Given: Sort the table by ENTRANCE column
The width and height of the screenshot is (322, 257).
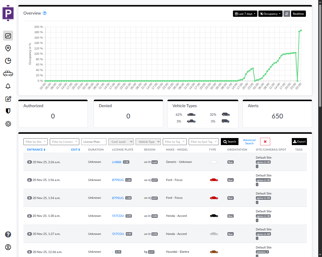Looking at the screenshot, I should 36,149.
